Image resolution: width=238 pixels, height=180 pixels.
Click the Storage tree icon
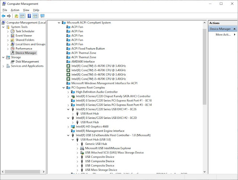click(8, 57)
